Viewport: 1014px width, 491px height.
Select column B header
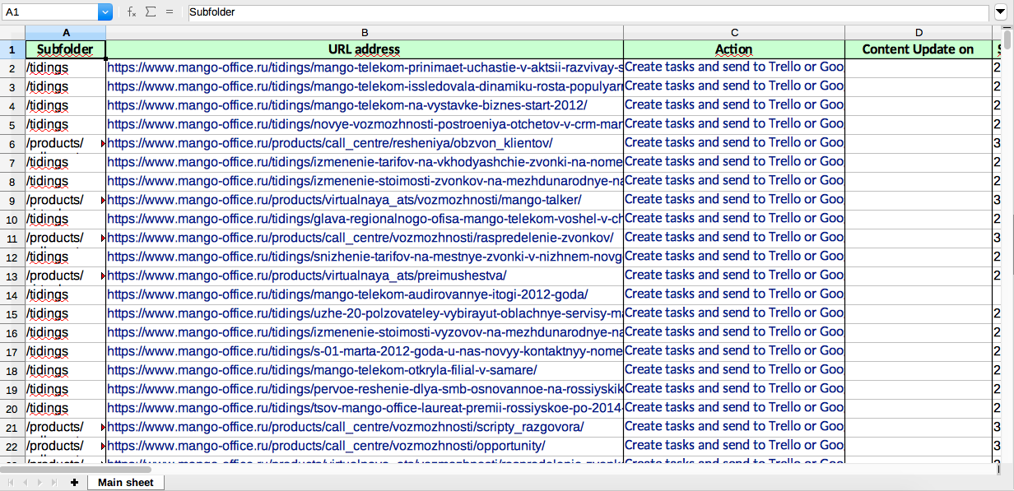tap(365, 31)
